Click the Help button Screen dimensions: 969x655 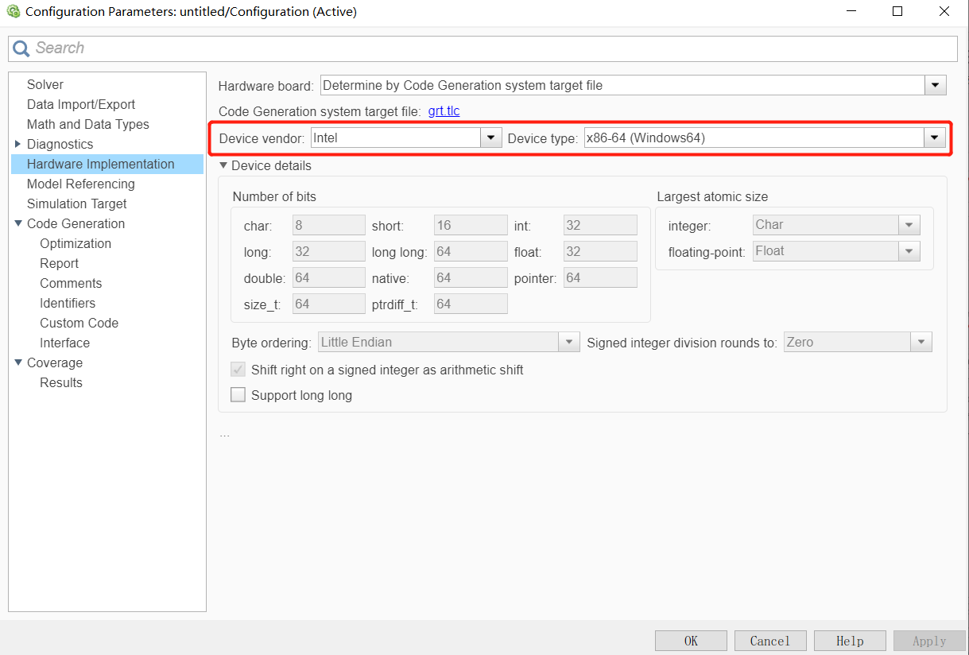point(850,641)
